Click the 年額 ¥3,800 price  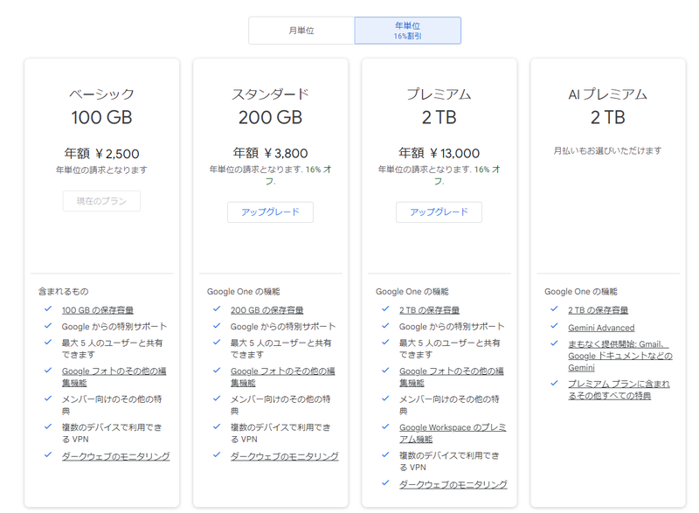pyautogui.click(x=270, y=153)
